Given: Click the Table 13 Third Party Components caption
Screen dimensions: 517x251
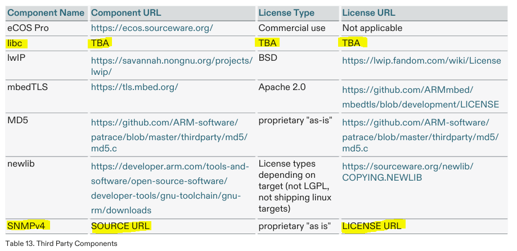Looking at the screenshot, I should pyautogui.click(x=61, y=244).
